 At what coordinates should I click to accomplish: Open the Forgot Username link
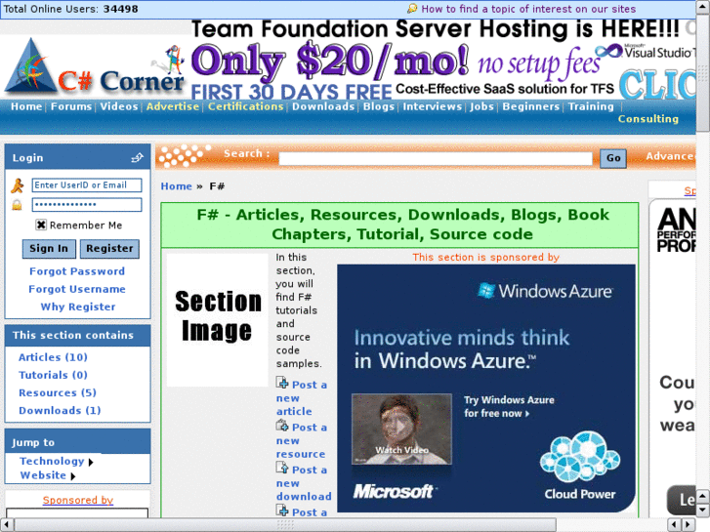pyautogui.click(x=77, y=289)
